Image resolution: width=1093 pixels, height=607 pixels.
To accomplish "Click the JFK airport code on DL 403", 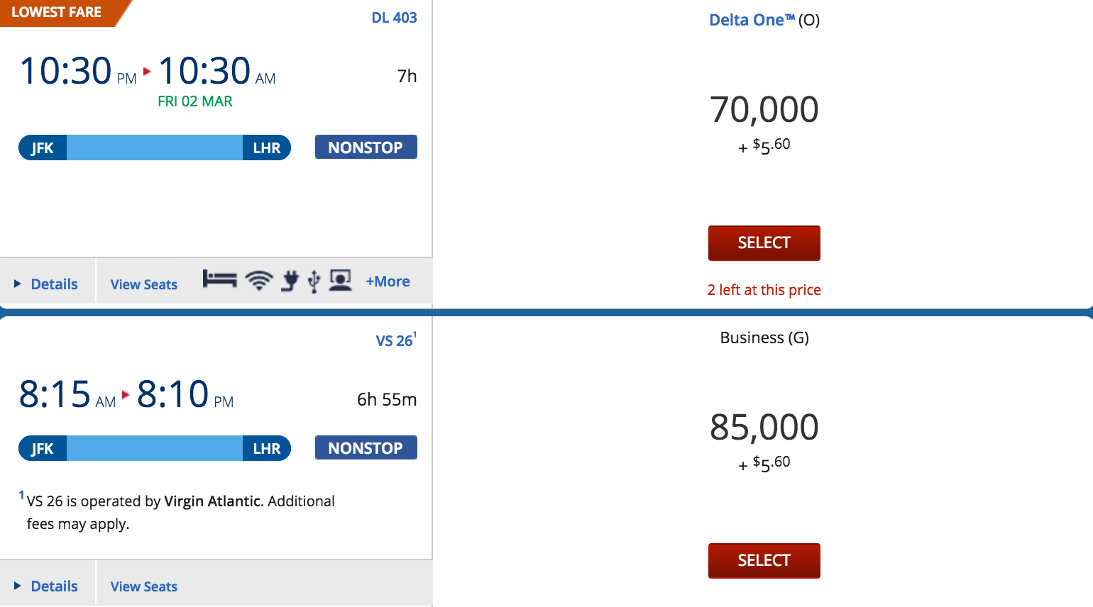I will tap(43, 148).
